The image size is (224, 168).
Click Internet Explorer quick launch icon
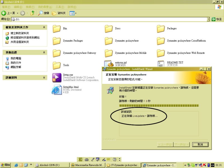16,165
